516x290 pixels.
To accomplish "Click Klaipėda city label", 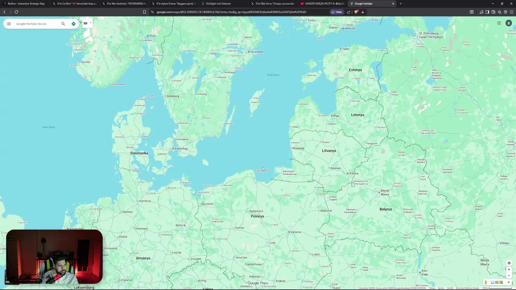I will (298, 148).
